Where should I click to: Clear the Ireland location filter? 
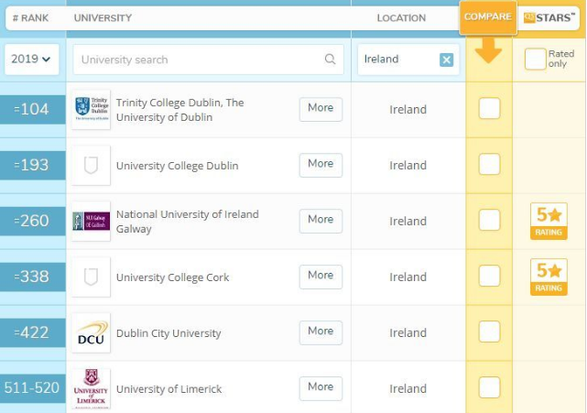point(447,60)
